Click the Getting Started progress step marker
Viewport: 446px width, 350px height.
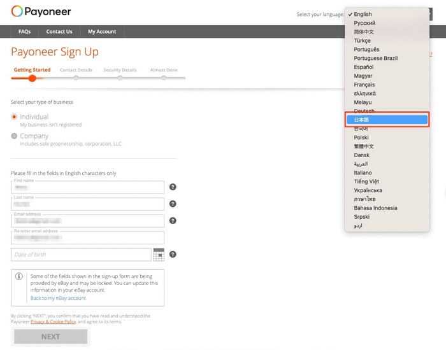click(x=32, y=78)
